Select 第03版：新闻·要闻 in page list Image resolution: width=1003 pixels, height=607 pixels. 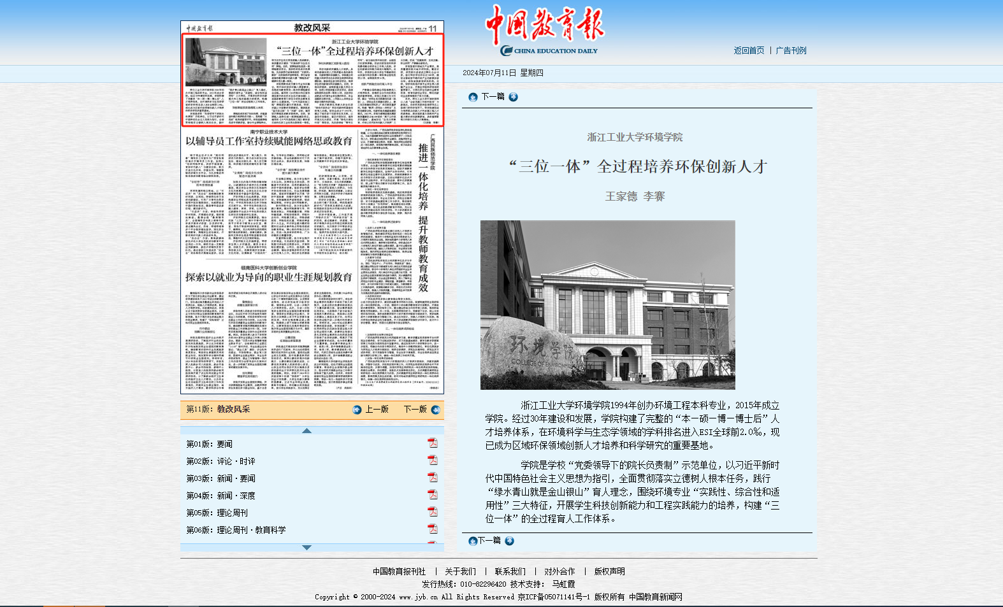click(x=220, y=478)
